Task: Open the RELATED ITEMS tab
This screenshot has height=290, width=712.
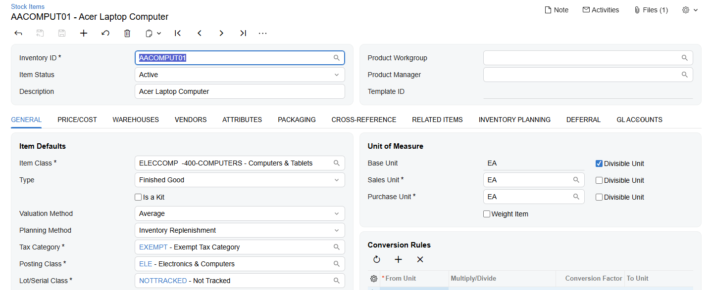Action: 437,120
